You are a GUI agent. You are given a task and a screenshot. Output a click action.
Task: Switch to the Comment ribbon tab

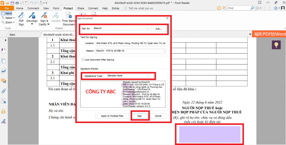33,8
